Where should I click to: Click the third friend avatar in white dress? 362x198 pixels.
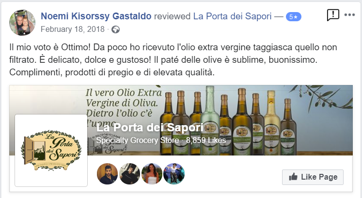(x=152, y=174)
